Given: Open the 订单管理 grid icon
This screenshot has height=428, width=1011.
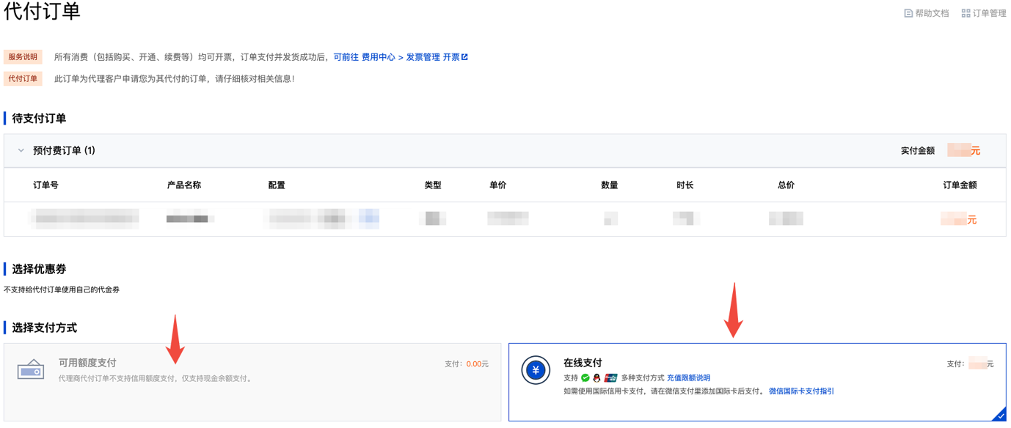Looking at the screenshot, I should [x=966, y=13].
